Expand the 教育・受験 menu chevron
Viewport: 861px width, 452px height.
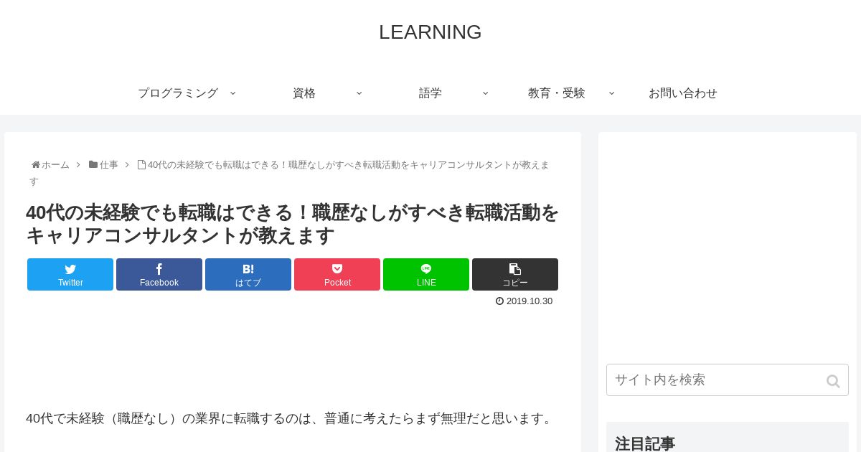pyautogui.click(x=611, y=93)
